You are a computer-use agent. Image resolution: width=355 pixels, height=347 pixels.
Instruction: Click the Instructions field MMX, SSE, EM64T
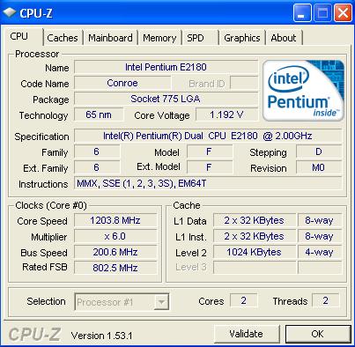(x=208, y=183)
